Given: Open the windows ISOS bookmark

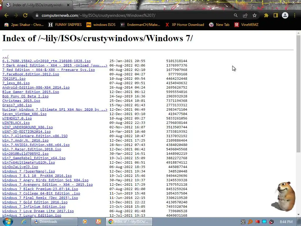Looking at the screenshot, I should pyautogui.click(x=101, y=25).
